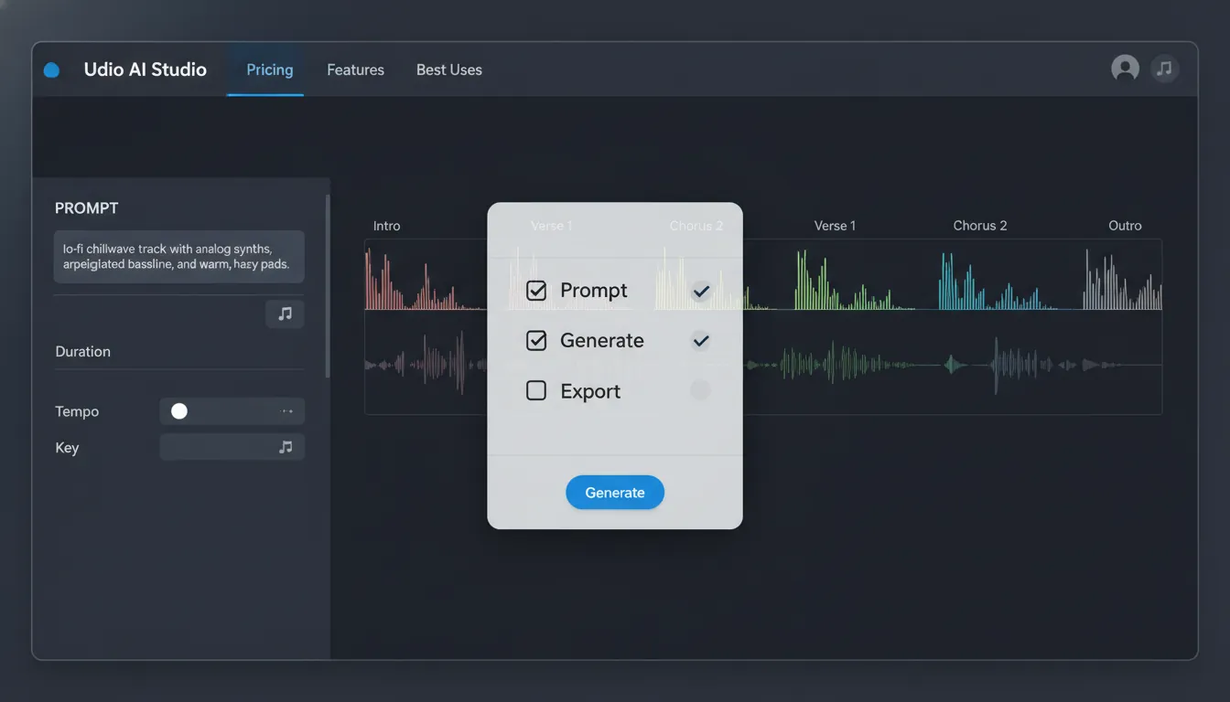
Task: Click the Tempo slider knob
Action: point(179,411)
